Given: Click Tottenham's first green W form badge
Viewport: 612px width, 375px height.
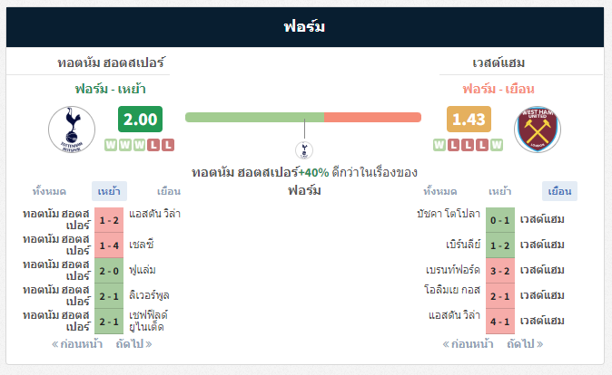Looking at the screenshot, I should click(111, 145).
